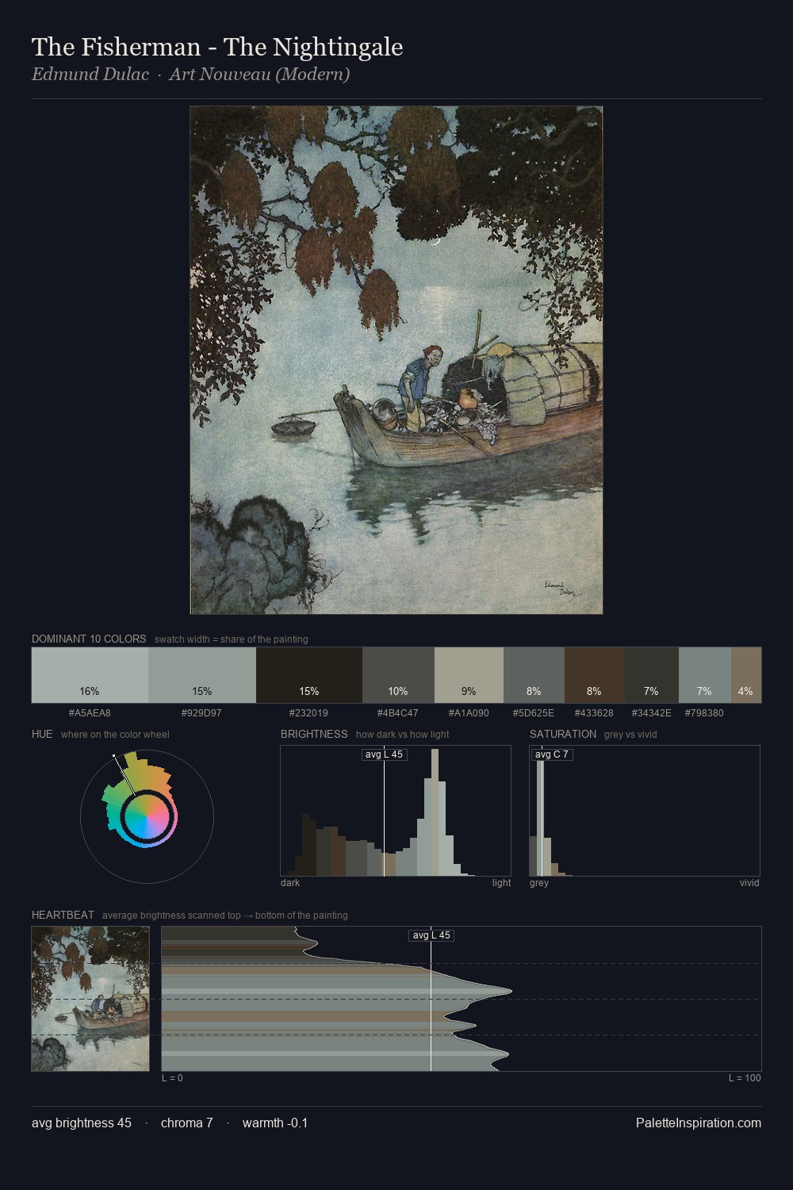
Task: Click the hex code '#798380' text
Action: click(x=704, y=713)
